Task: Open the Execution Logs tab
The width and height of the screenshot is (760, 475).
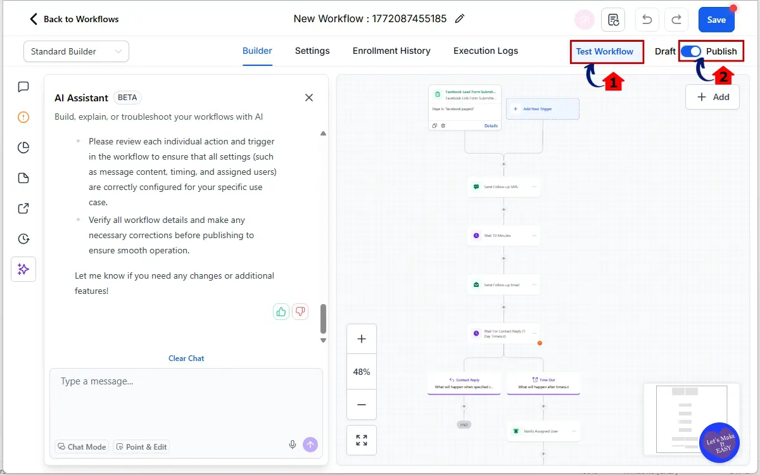Action: (x=485, y=51)
